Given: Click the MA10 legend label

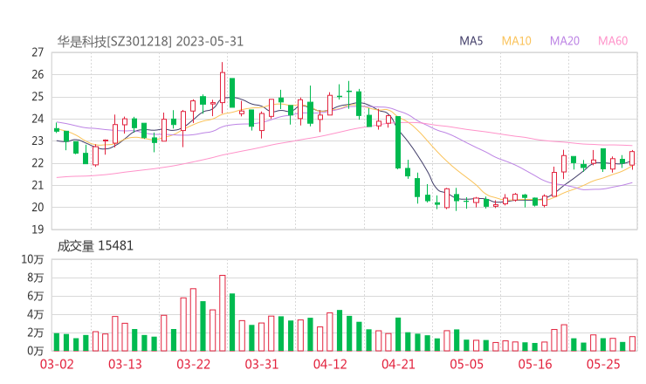Looking at the screenshot, I should [516, 41].
